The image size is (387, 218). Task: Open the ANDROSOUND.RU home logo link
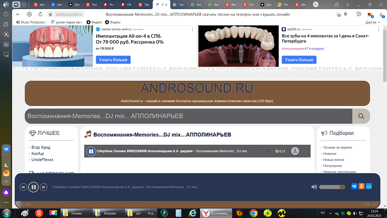click(x=197, y=88)
